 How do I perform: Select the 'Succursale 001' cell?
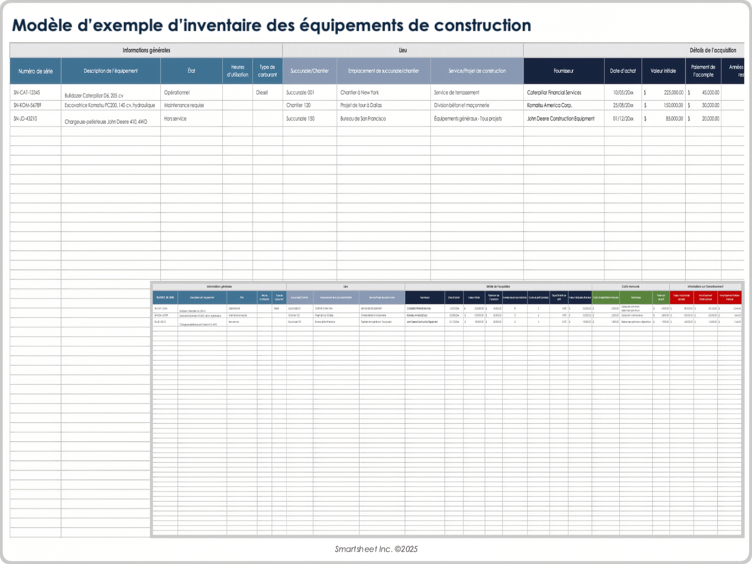click(x=310, y=92)
